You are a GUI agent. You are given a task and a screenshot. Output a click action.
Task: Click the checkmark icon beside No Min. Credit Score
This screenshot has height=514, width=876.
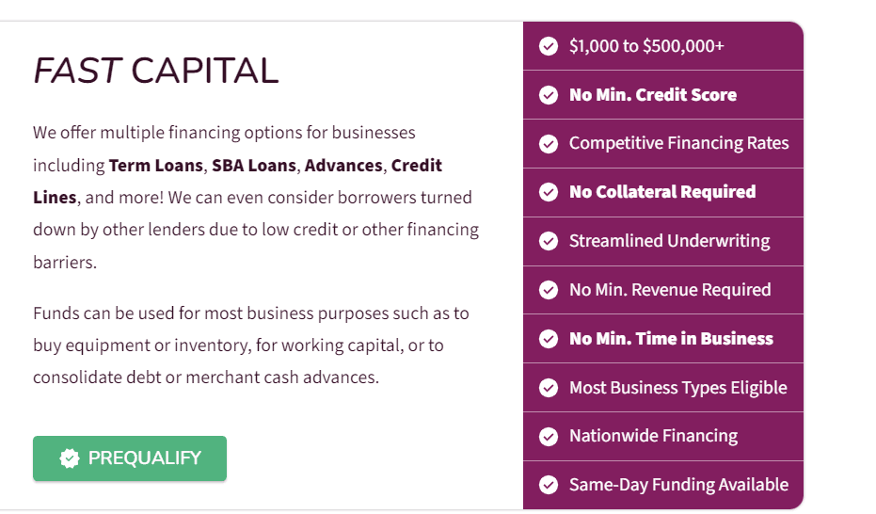(549, 95)
